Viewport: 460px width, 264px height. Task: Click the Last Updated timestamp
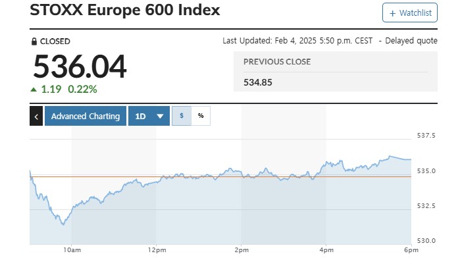298,41
